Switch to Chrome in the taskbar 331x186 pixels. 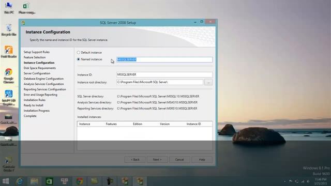80,181
